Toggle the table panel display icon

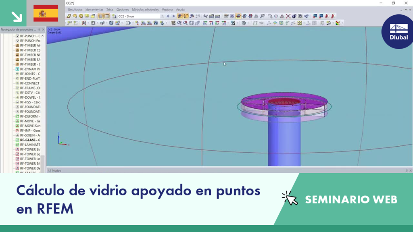pos(106,16)
